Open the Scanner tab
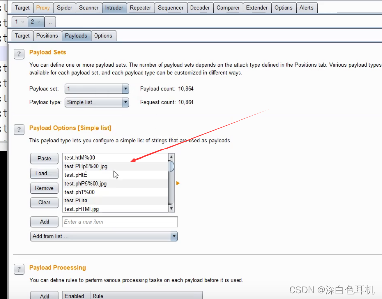Viewport: 382px width, 299px height. (x=89, y=8)
